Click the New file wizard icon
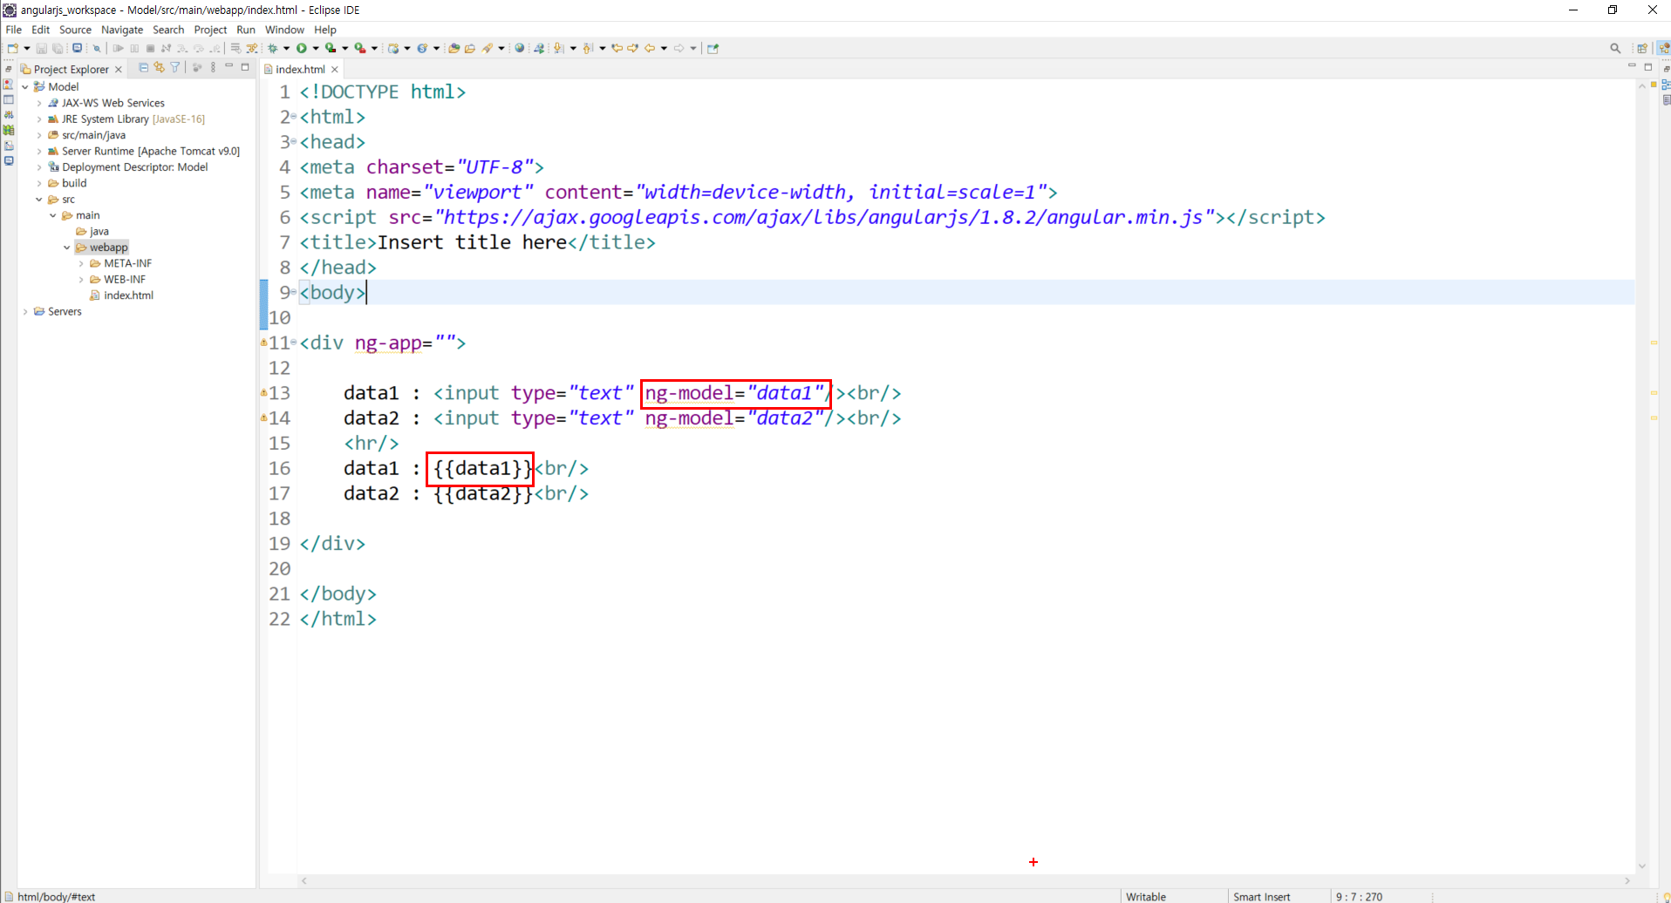 click(x=13, y=48)
